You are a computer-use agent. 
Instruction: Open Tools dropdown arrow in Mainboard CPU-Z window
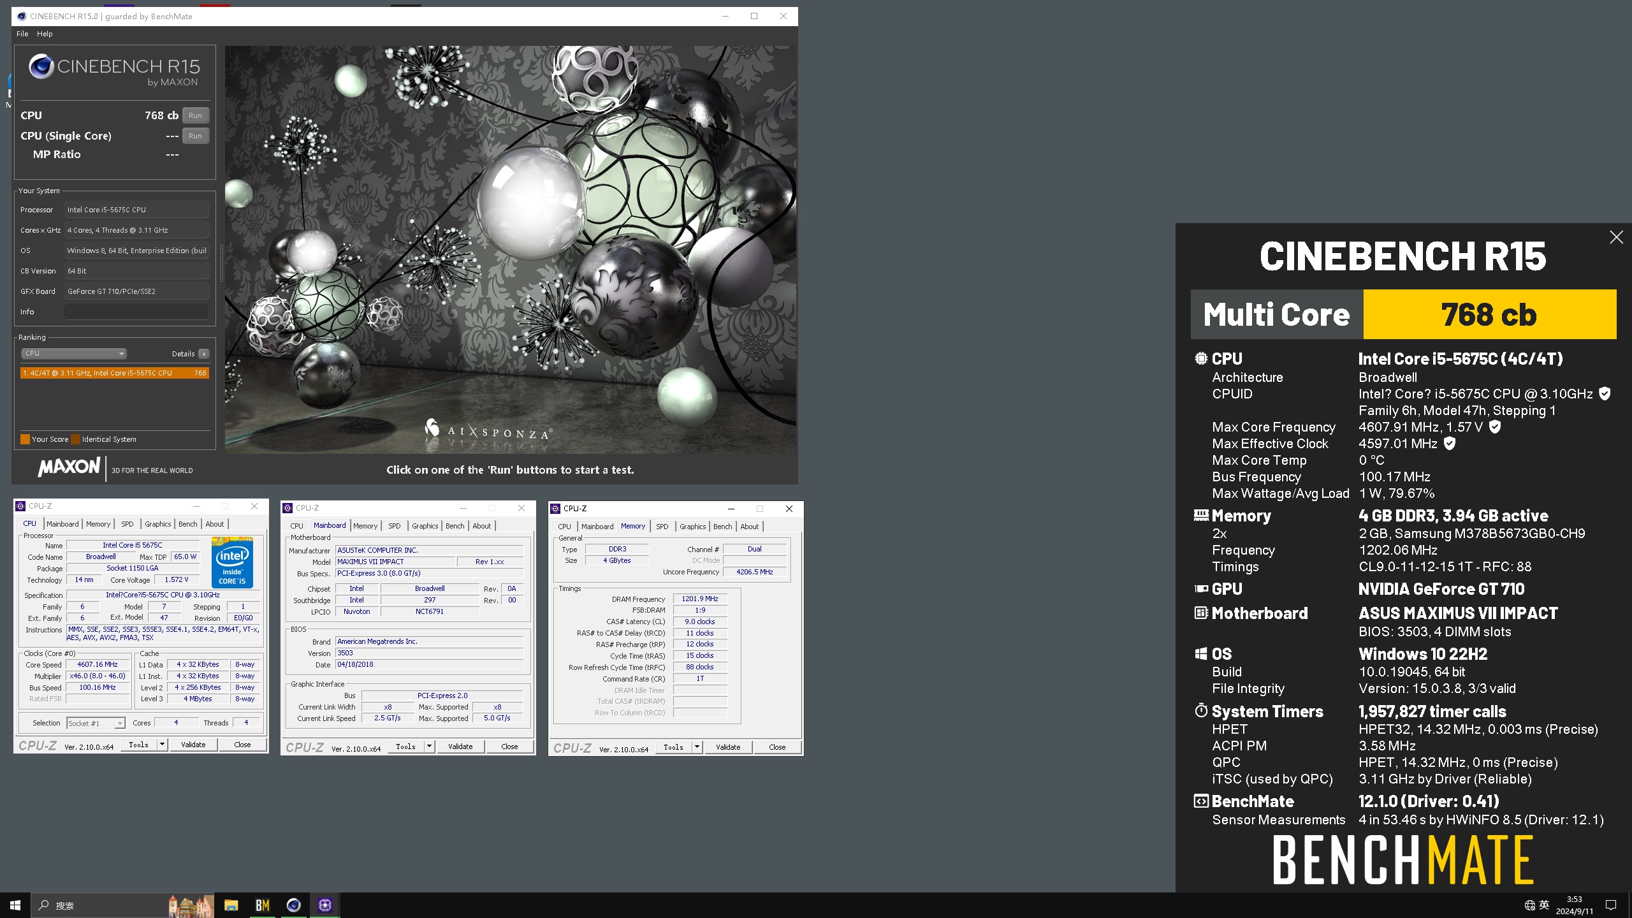coord(429,747)
